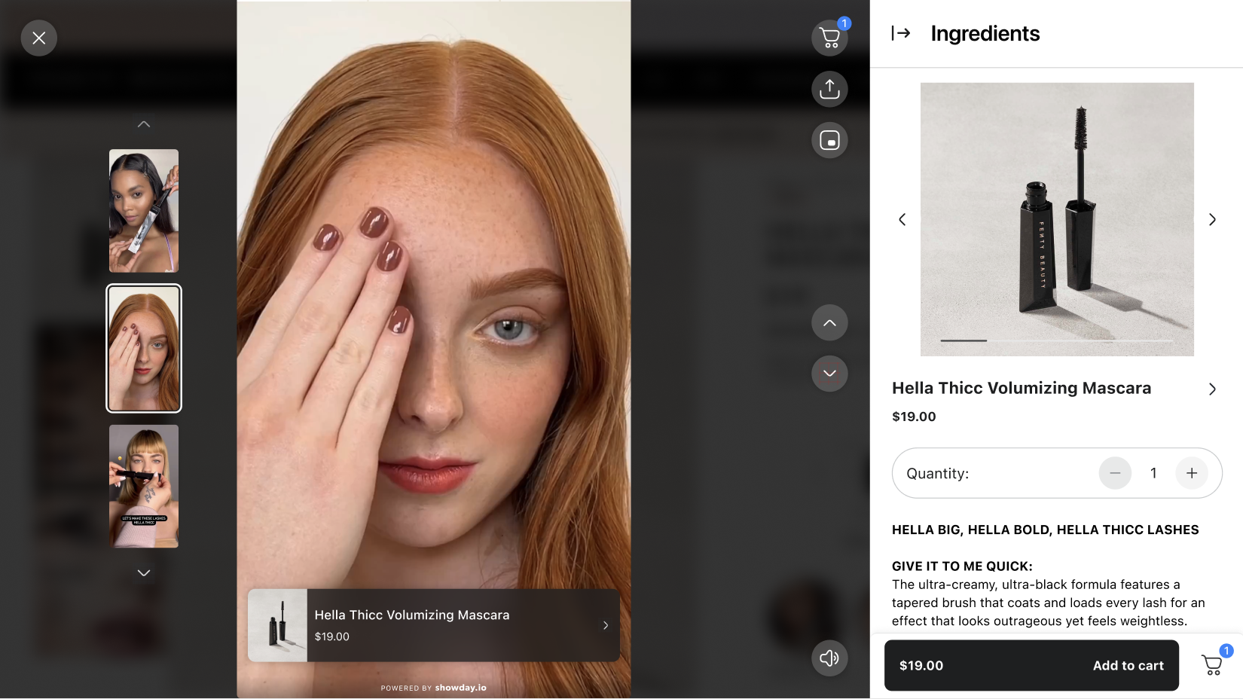Toggle picture-in-picture mini player icon
The image size is (1243, 699).
[x=829, y=140]
